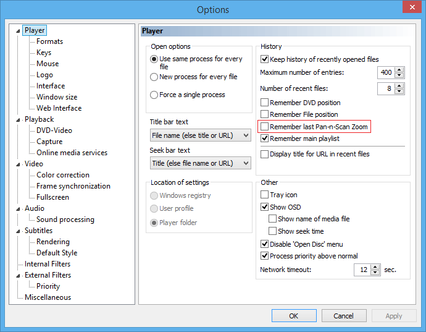Click the Cancel button
The image size is (426, 332).
[344, 316]
